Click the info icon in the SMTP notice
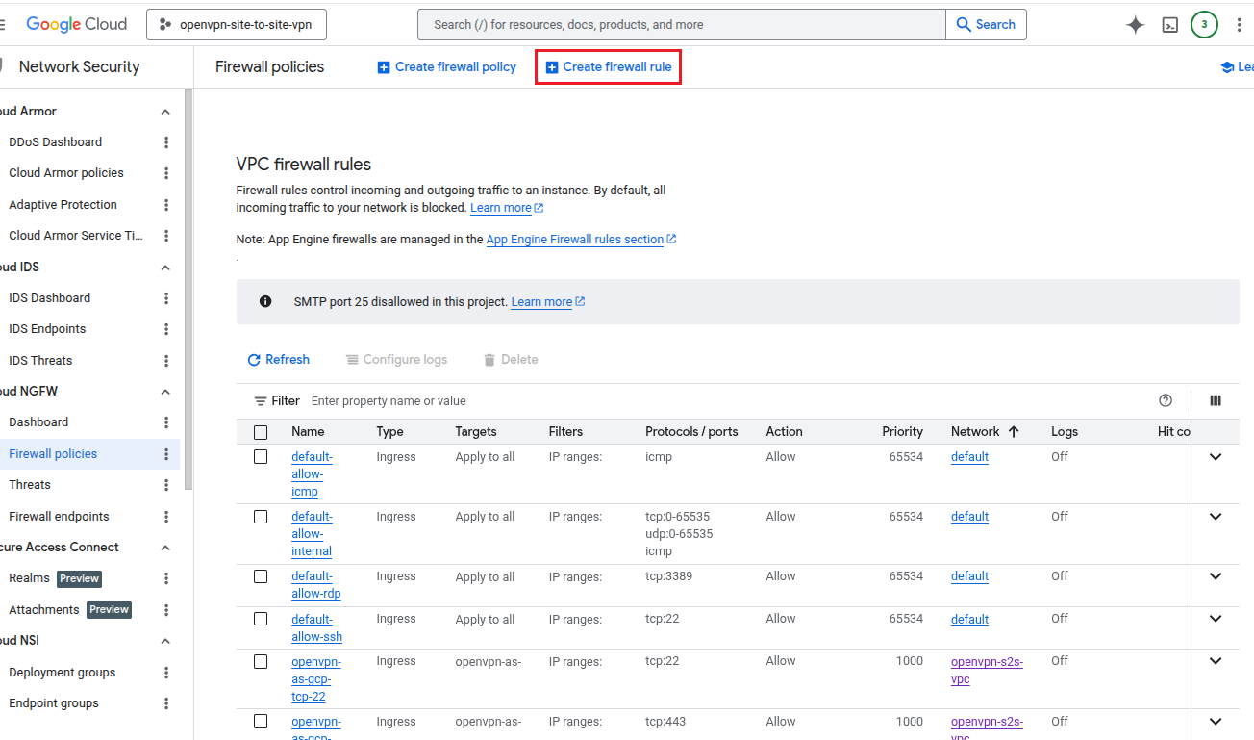Viewport: 1254px width, 740px height. pyautogui.click(x=265, y=301)
